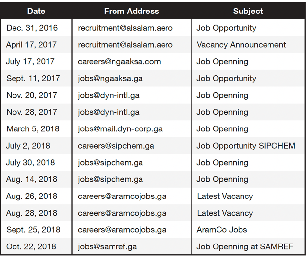The width and height of the screenshot is (306, 256).
Task: Click the careers@sipchem.ga email address
Action: [116, 146]
